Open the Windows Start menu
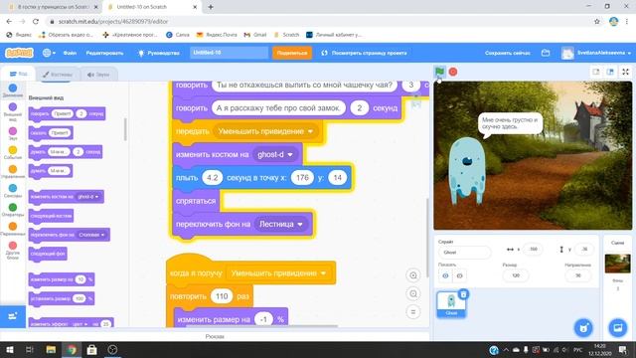 coord(9,349)
